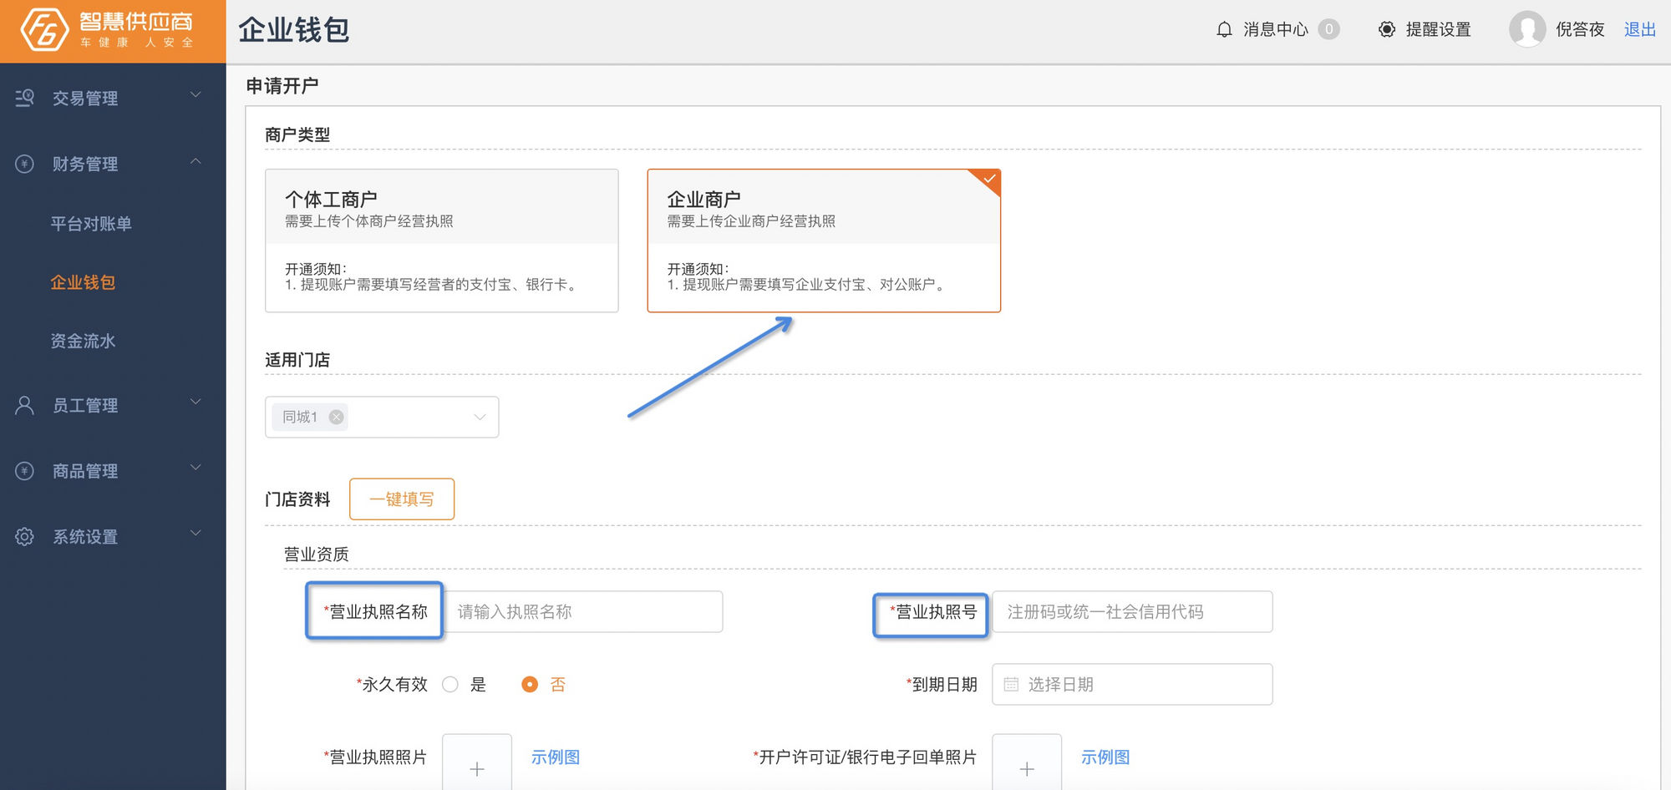Click the reminder settings gear icon
Screen dimensions: 1671x790
1387,30
